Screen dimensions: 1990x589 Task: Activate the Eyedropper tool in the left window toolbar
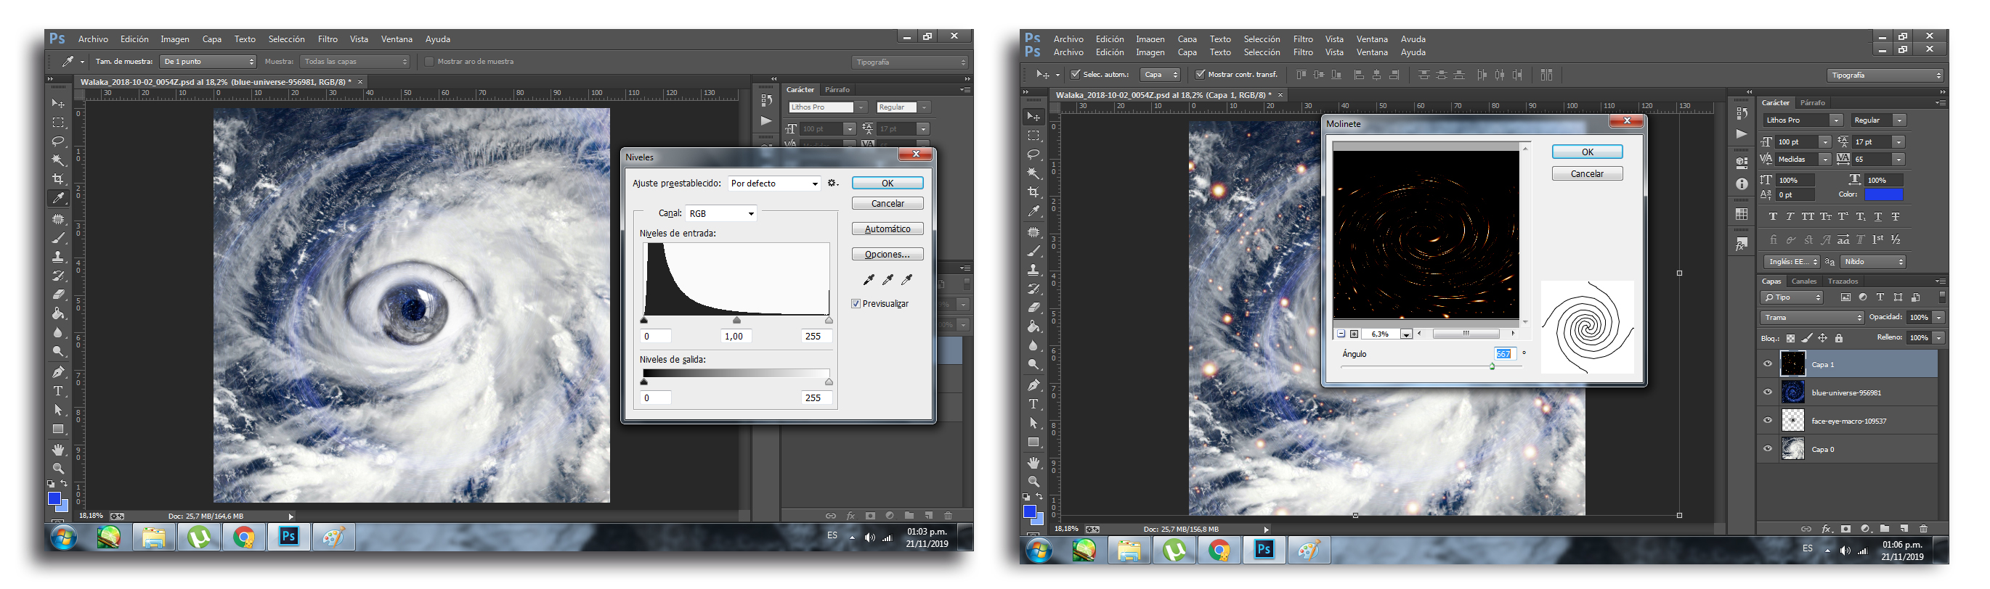[58, 199]
